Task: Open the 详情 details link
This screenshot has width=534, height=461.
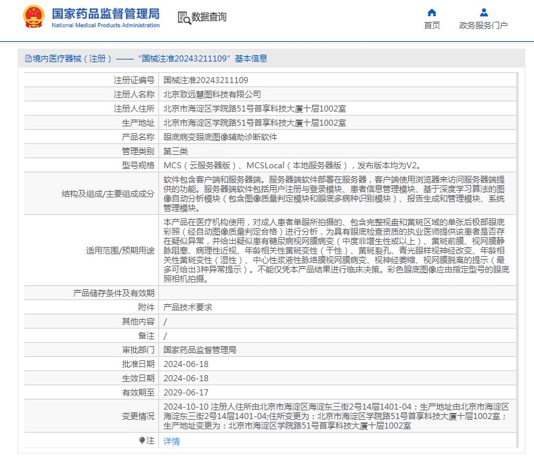Action: pos(171,441)
